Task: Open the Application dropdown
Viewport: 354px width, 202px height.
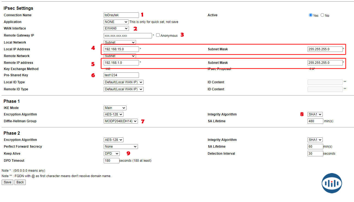Action: coord(116,22)
